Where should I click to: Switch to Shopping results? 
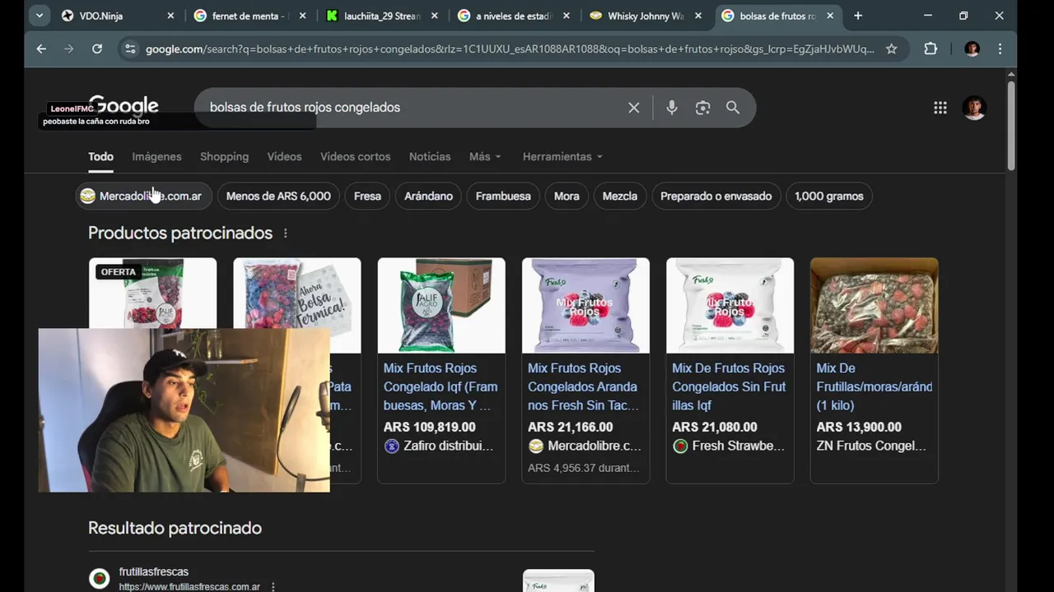pos(224,156)
